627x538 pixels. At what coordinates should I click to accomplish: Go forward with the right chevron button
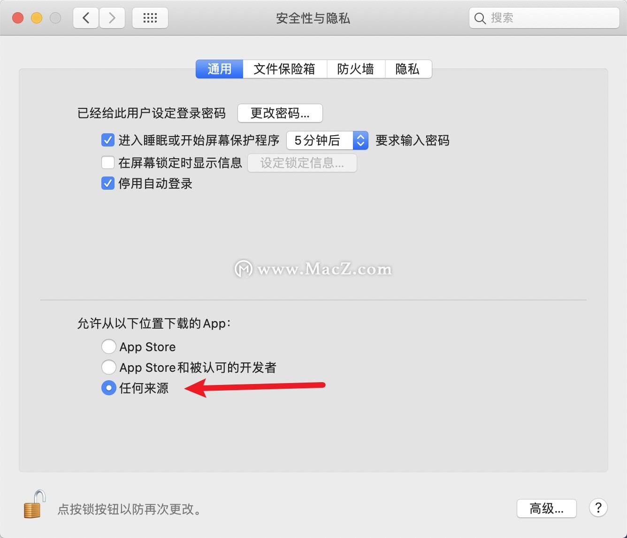tap(112, 18)
